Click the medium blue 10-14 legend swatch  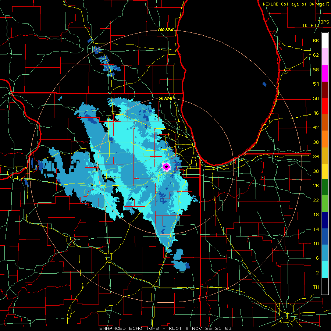point(325,236)
